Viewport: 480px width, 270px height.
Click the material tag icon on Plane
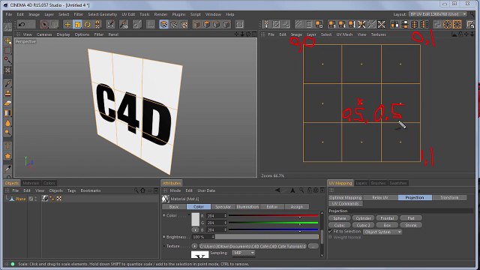point(45,199)
